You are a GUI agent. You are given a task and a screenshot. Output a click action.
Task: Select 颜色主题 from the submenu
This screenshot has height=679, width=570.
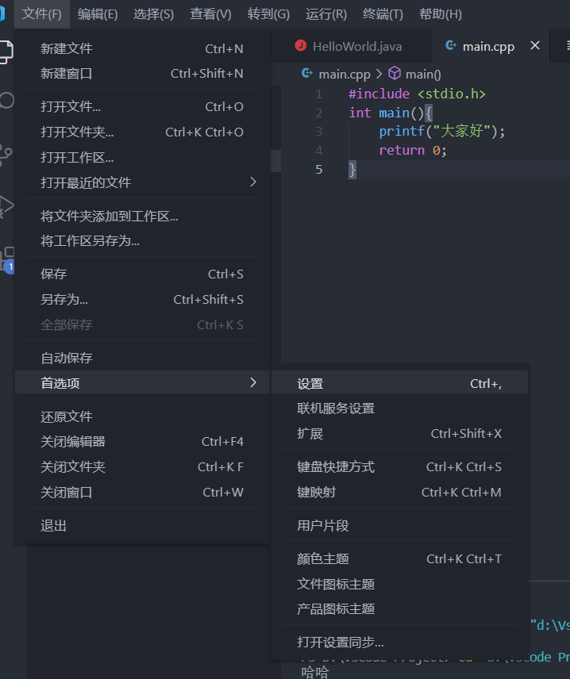pyautogui.click(x=399, y=559)
